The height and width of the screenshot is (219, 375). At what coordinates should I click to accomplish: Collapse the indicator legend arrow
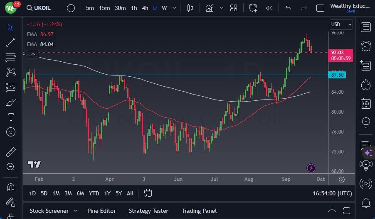pyautogui.click(x=32, y=54)
